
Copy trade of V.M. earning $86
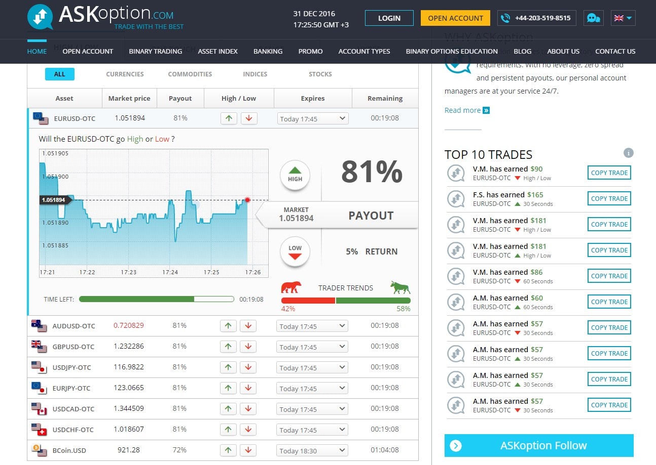click(x=609, y=276)
